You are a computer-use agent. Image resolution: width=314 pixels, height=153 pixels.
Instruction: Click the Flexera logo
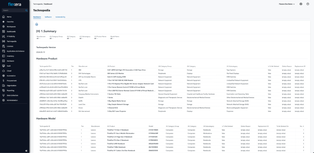pos(15,4)
